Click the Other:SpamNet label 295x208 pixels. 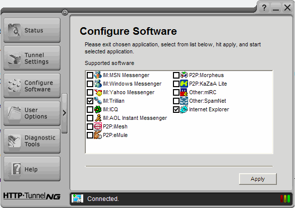(208, 101)
